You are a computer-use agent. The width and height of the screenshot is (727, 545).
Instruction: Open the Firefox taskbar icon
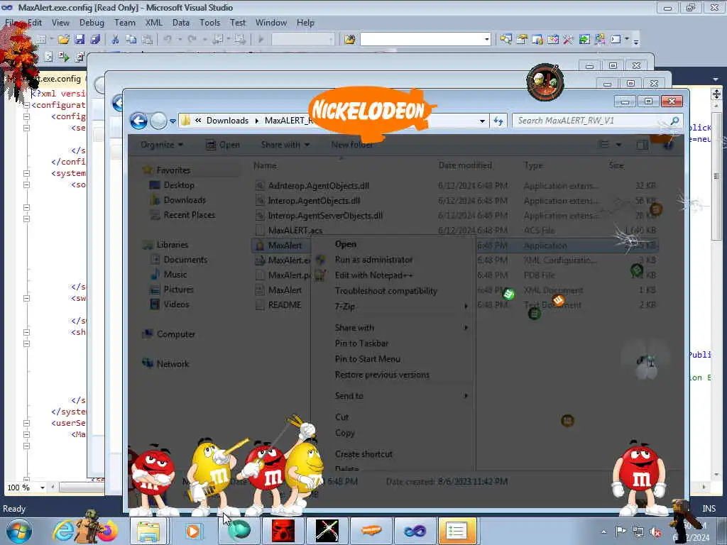[108, 531]
